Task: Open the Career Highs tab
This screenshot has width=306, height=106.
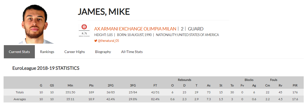Action: pos(75,52)
